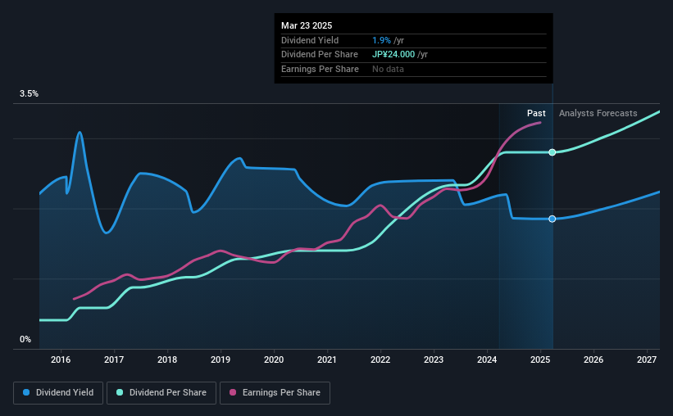Click the Past section label
This screenshot has height=416, width=673.
pyautogui.click(x=536, y=113)
